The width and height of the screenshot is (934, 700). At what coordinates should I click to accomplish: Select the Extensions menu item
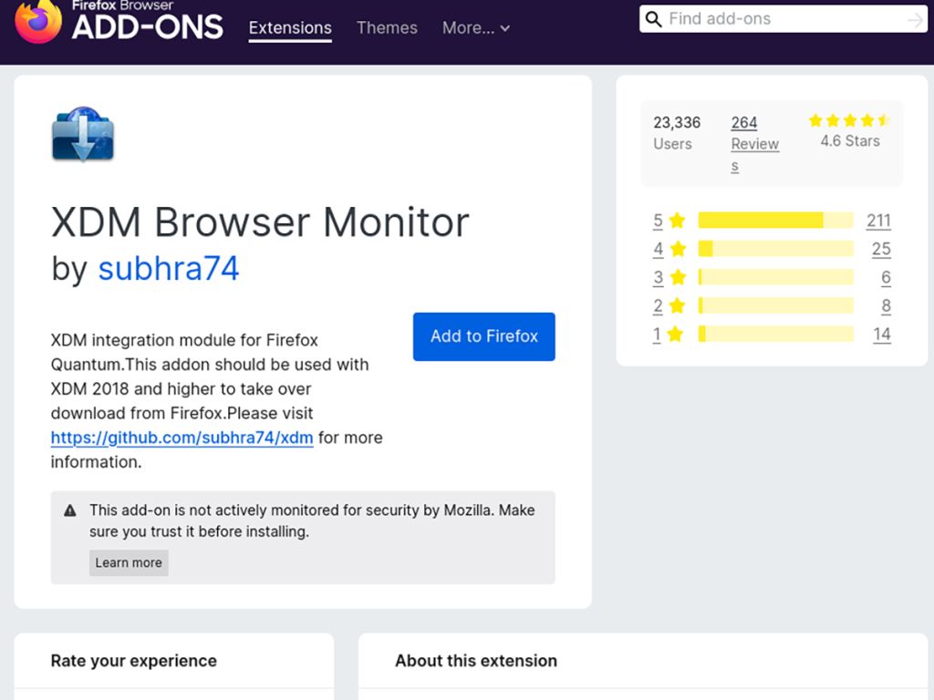(289, 28)
